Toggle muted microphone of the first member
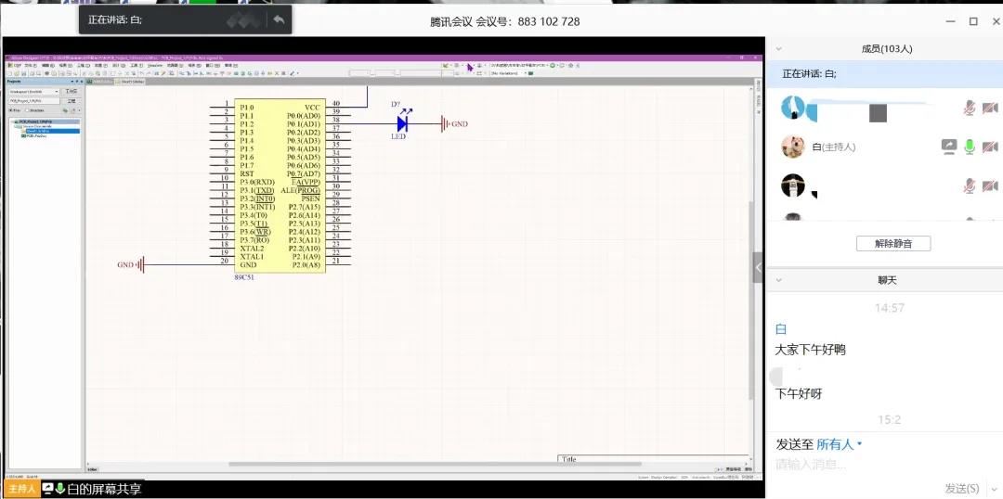 (x=970, y=109)
